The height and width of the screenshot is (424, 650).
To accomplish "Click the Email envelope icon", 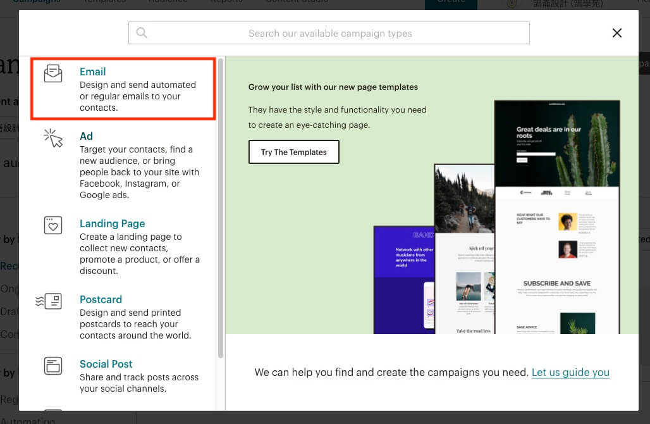I will [x=53, y=73].
